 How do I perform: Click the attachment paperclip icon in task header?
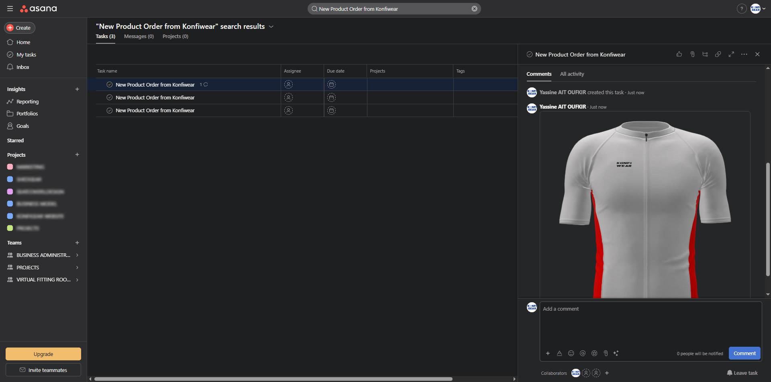(692, 54)
